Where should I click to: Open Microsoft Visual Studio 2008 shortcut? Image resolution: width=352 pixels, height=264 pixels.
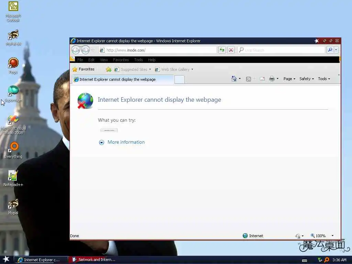click(x=13, y=125)
